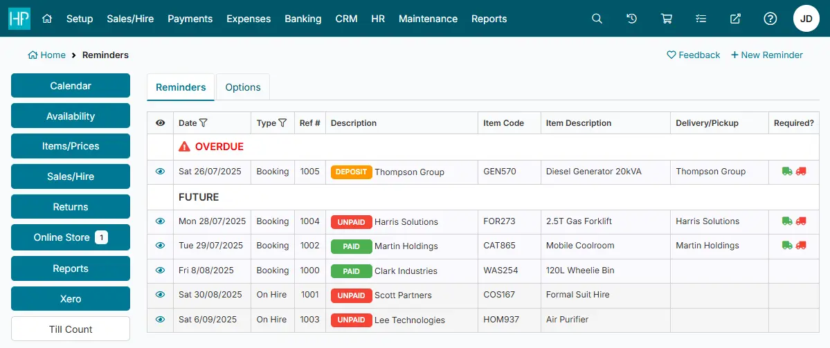This screenshot has height=348, width=830.
Task: Open Items/Prices from sidebar
Action: (x=71, y=146)
